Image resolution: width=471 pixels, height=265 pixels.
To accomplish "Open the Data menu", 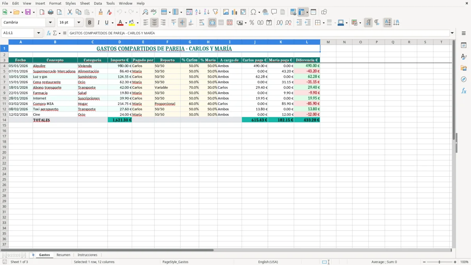I will pyautogui.click(x=98, y=3).
